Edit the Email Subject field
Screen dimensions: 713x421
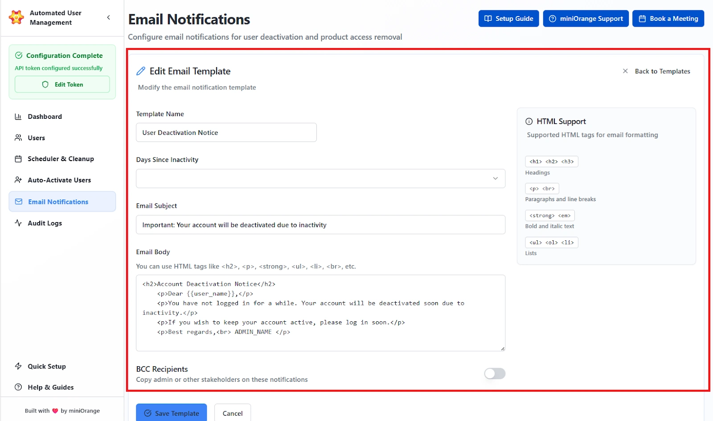(x=320, y=225)
